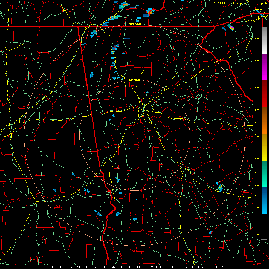Click the color scale value 10
The height and width of the screenshot is (269, 269).
pos(257,209)
